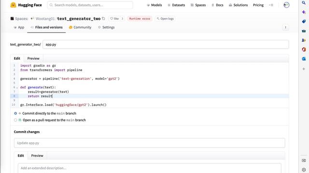The height and width of the screenshot is (173, 309).
Task: Click the like count '3'
Action: (x=122, y=19)
